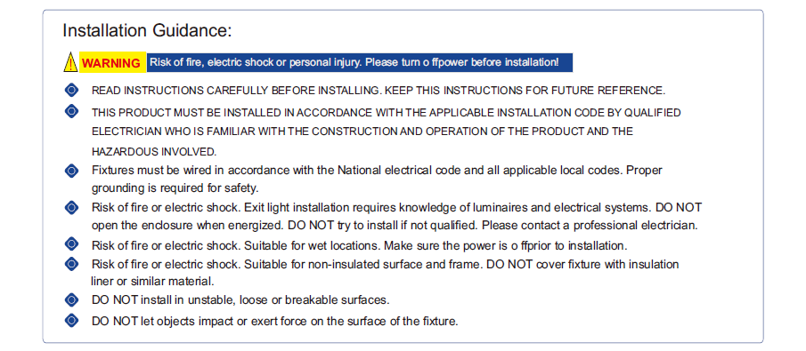This screenshot has height=351, width=806.
Task: Click Please contact a professional electrician text
Action: (590, 226)
